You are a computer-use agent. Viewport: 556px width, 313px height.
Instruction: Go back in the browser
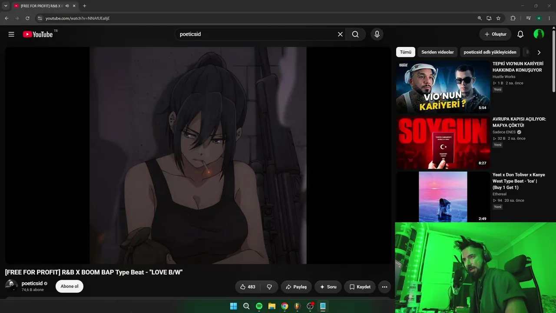point(7,18)
